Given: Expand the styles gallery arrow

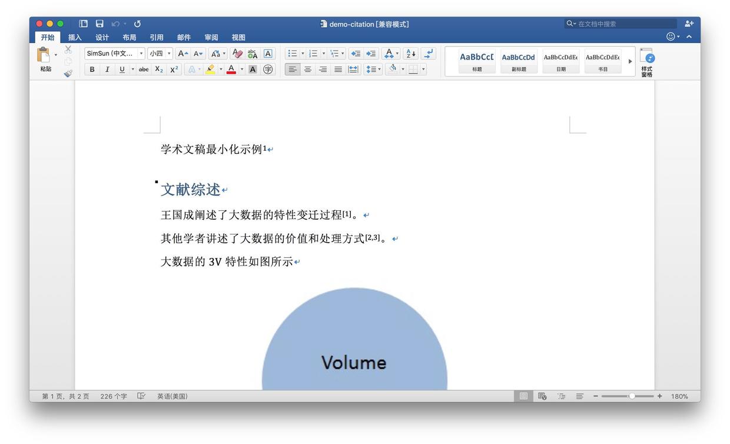Looking at the screenshot, I should (630, 61).
